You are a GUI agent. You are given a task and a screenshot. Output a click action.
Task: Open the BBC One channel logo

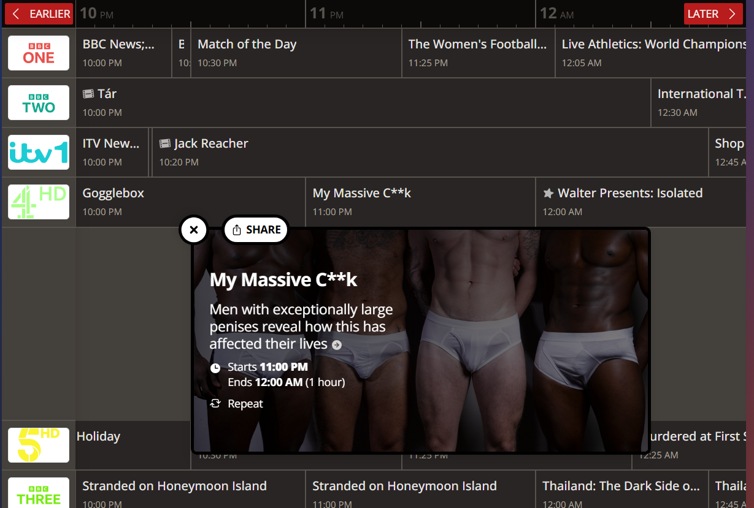point(39,53)
